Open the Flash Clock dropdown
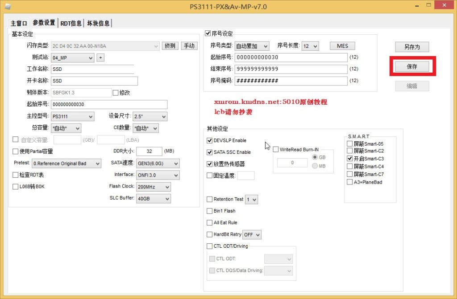This screenshot has height=299, width=457. (153, 187)
